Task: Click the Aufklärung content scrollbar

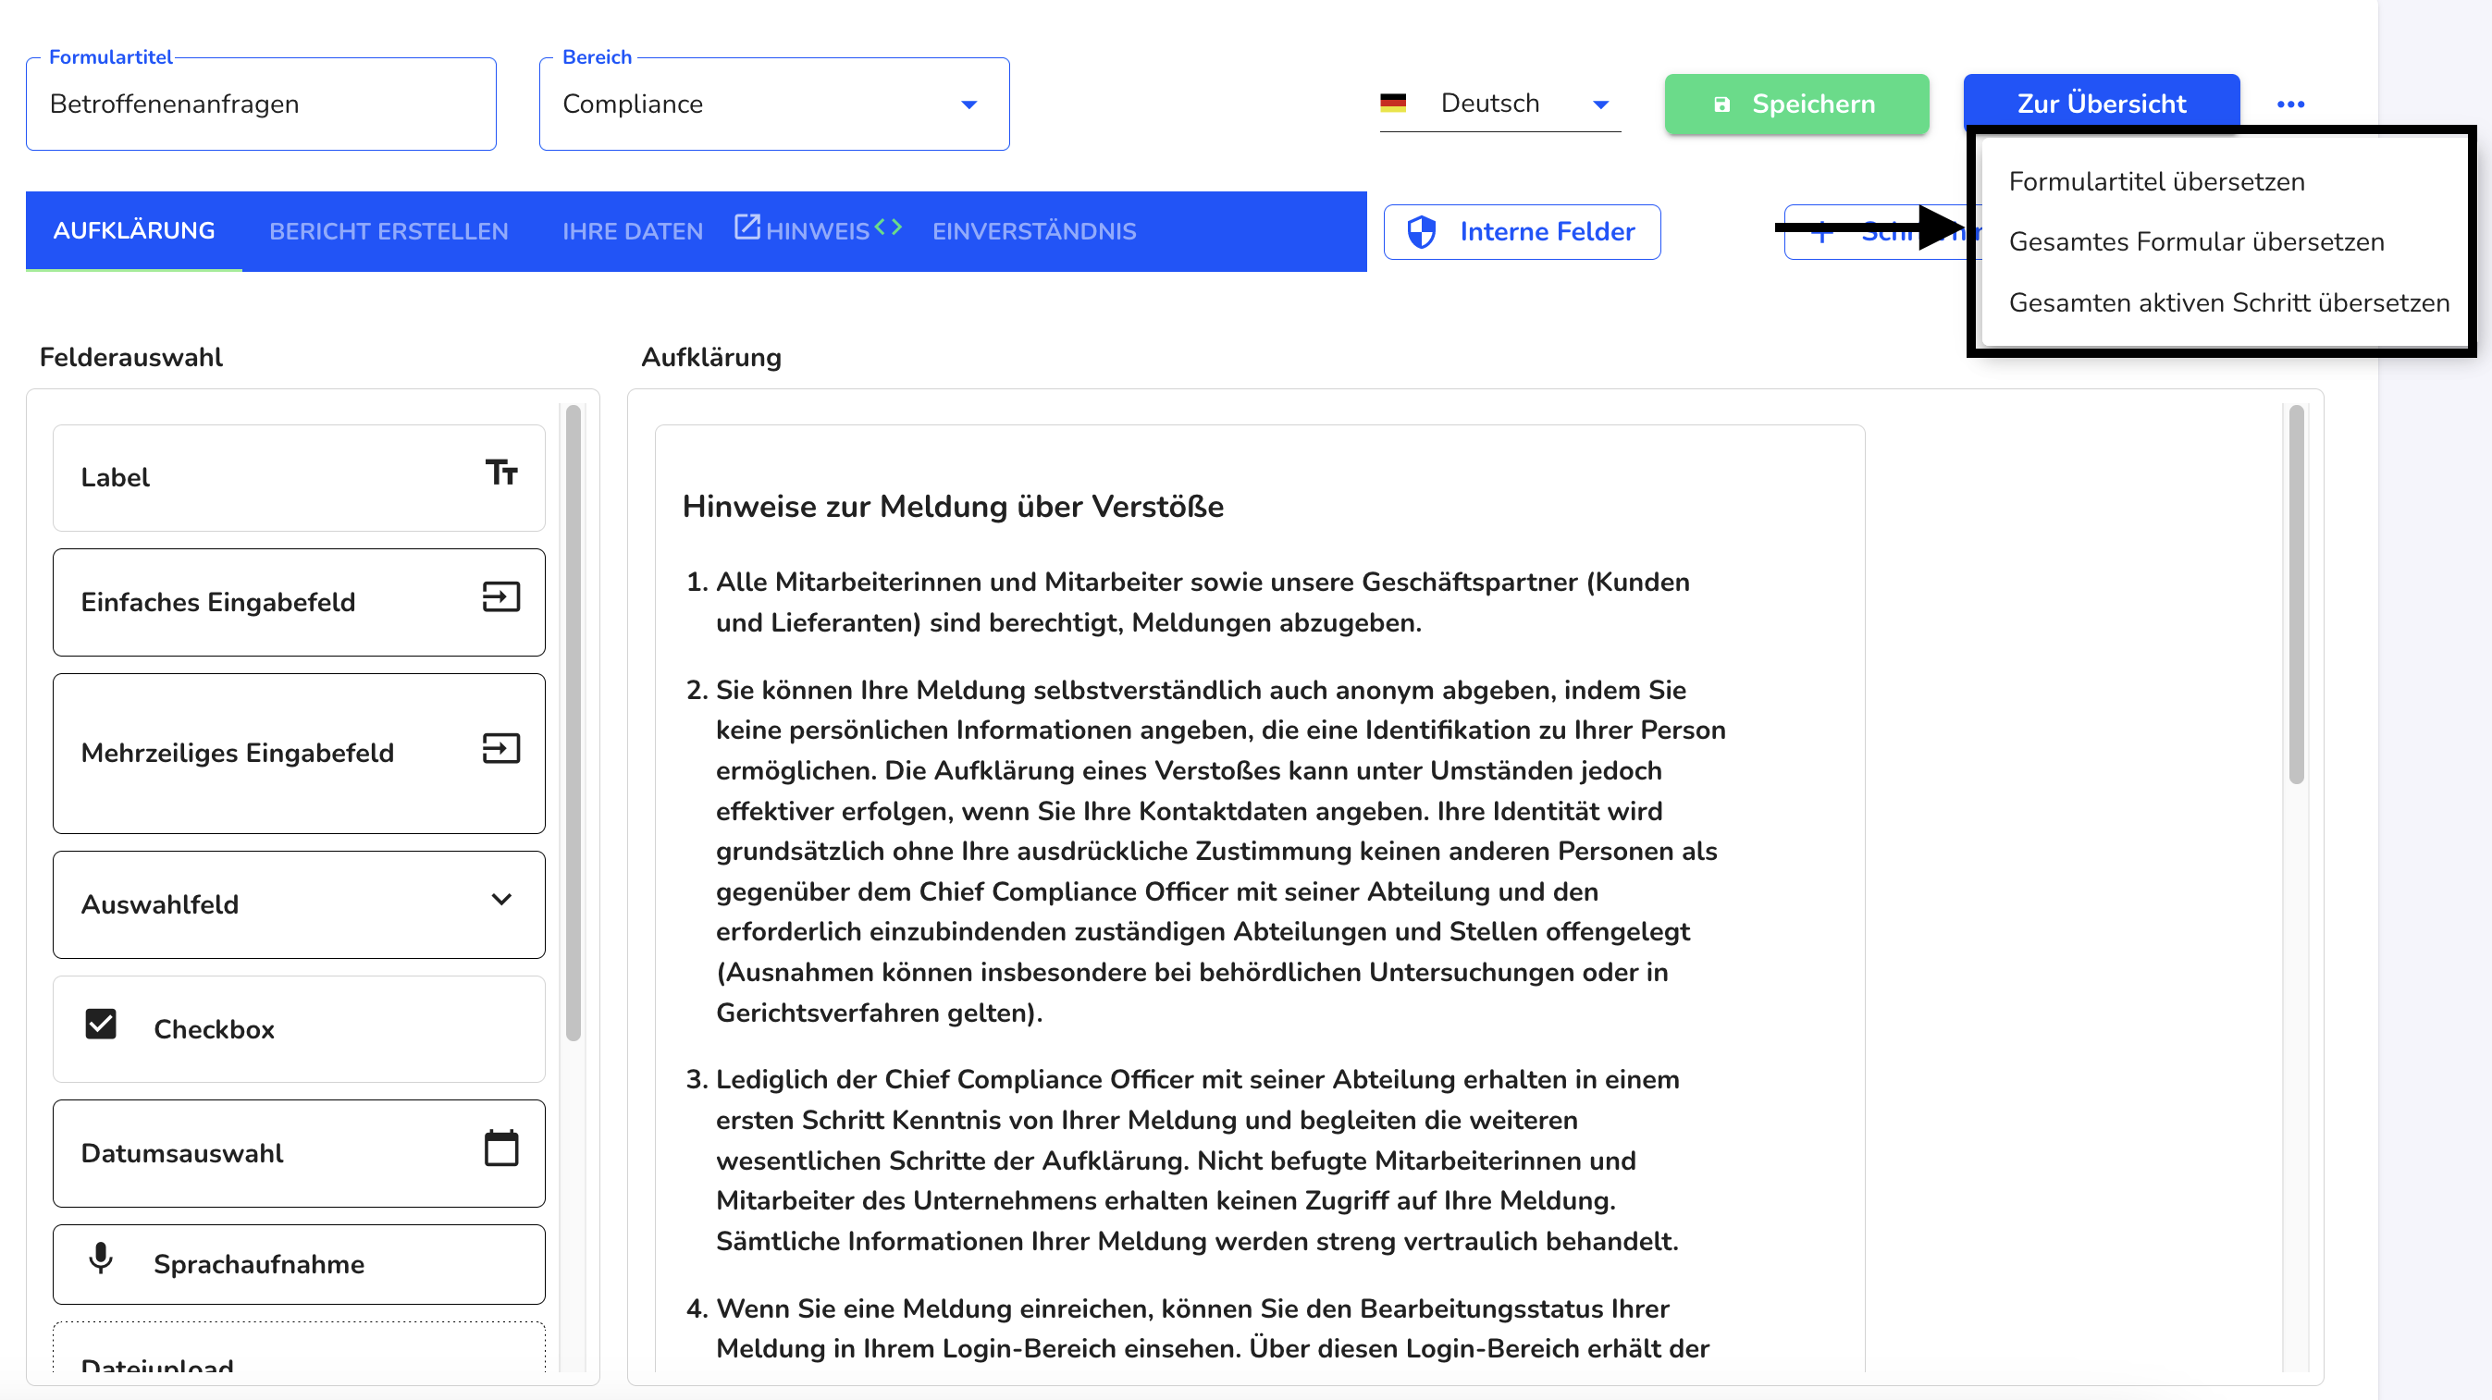Action: pos(2296,595)
